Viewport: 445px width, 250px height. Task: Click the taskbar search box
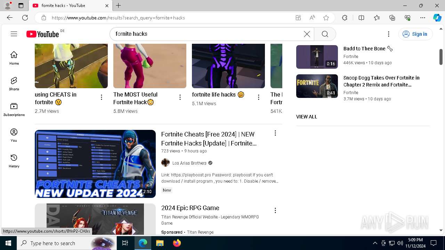(66, 243)
